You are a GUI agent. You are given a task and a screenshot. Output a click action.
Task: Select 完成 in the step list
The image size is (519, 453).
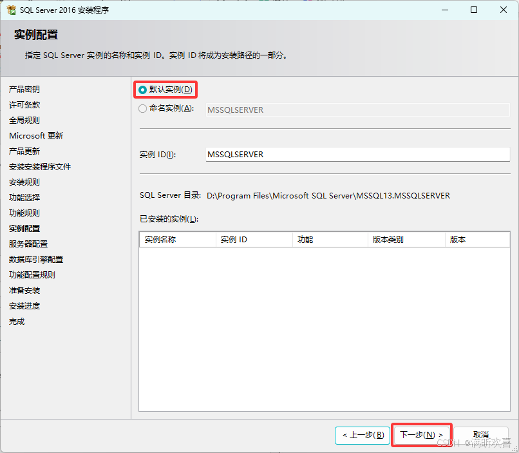click(x=17, y=321)
